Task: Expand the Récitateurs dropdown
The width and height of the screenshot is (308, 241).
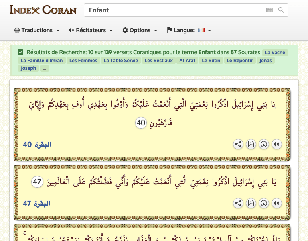Action: [91, 30]
